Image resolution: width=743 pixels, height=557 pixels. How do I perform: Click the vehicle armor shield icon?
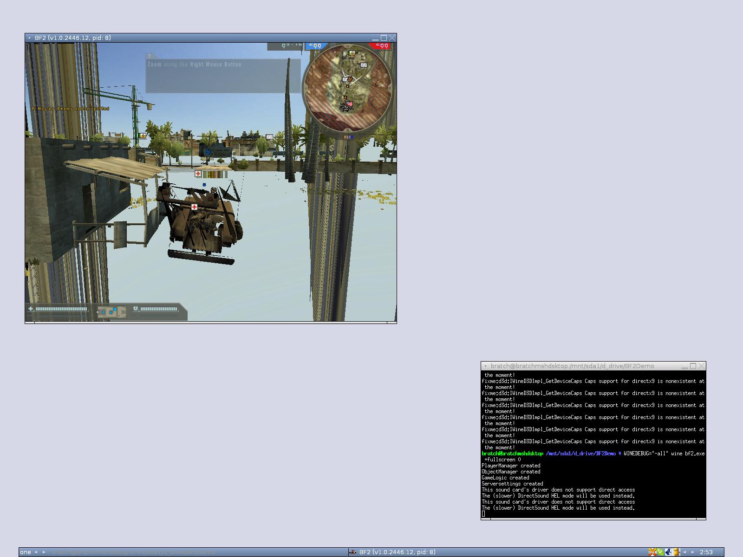click(x=136, y=309)
